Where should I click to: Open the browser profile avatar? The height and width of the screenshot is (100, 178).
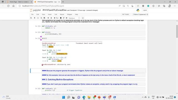(169, 6)
